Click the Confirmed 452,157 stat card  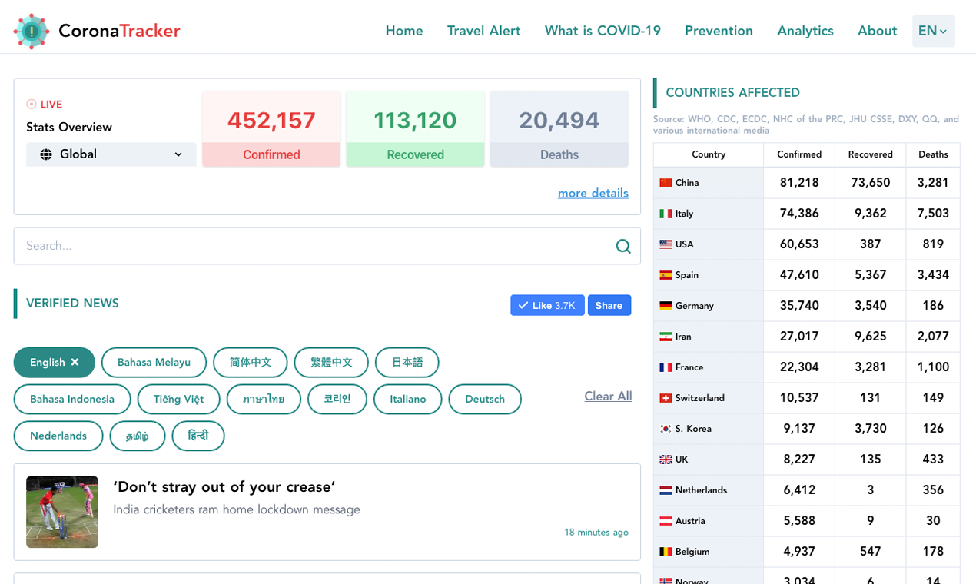pyautogui.click(x=271, y=129)
